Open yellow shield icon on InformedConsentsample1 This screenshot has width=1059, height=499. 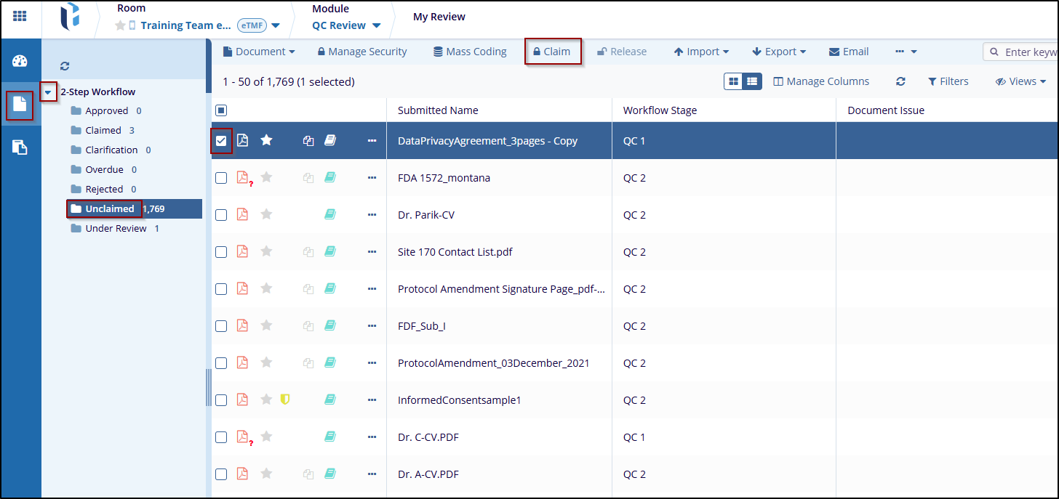click(285, 399)
